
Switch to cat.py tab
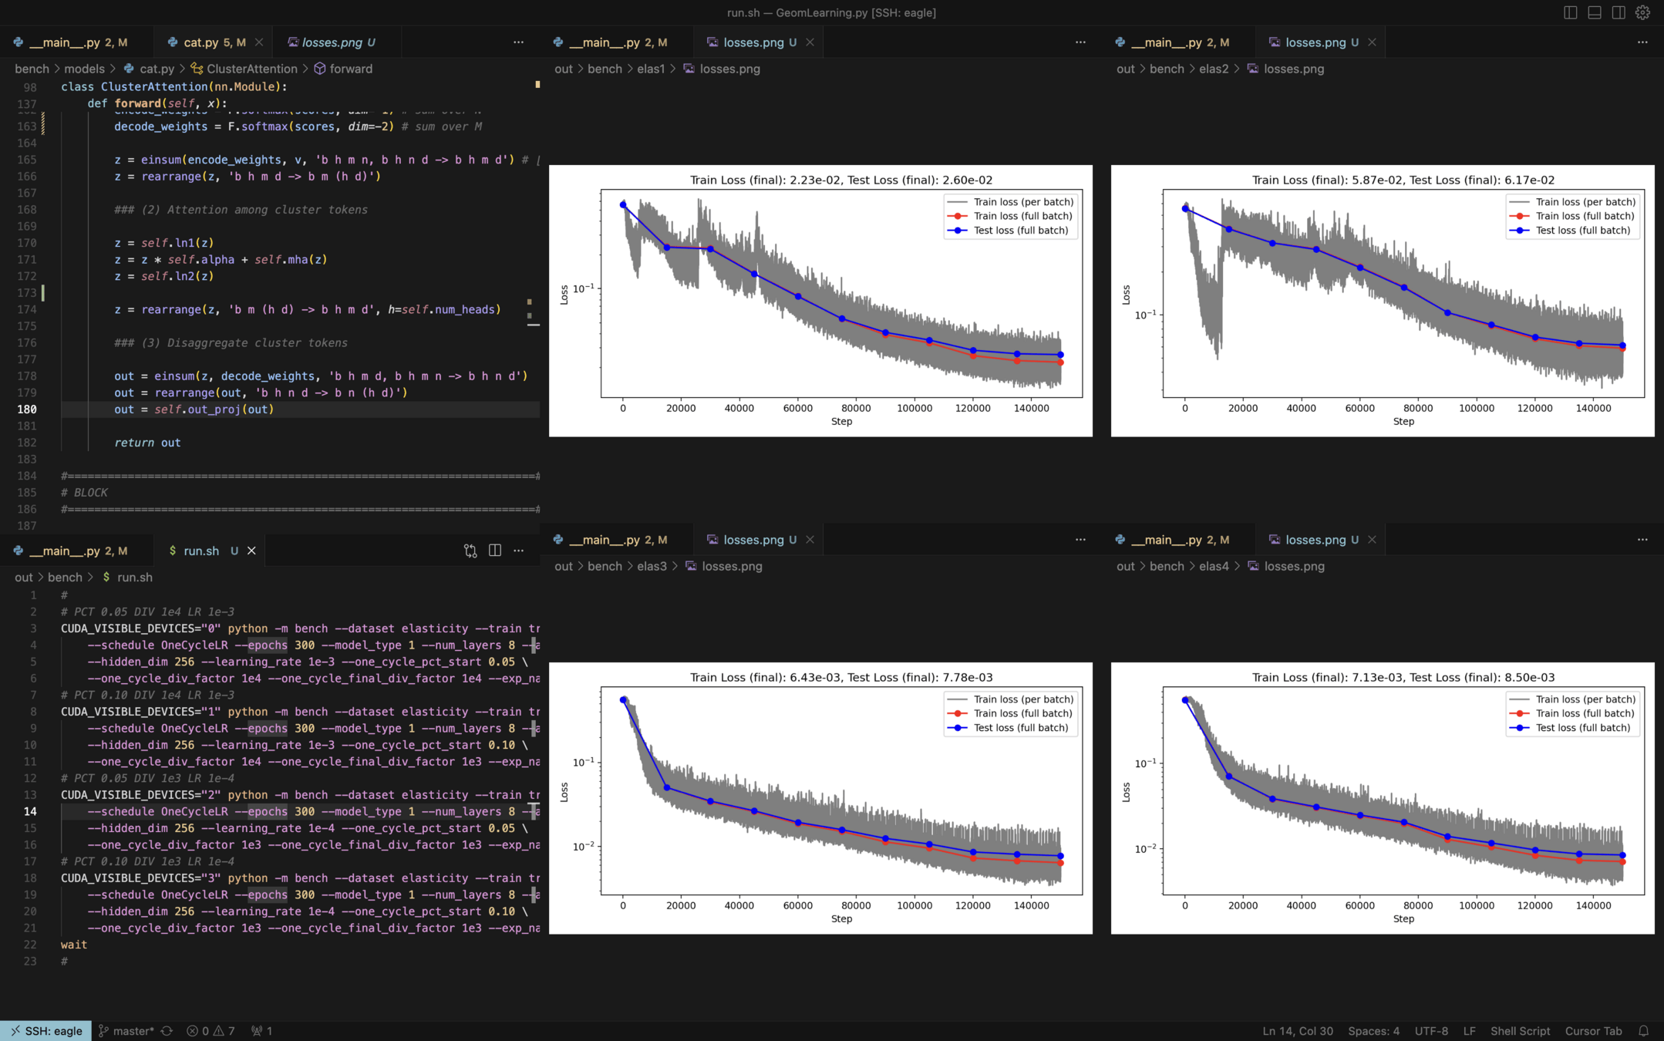click(202, 42)
